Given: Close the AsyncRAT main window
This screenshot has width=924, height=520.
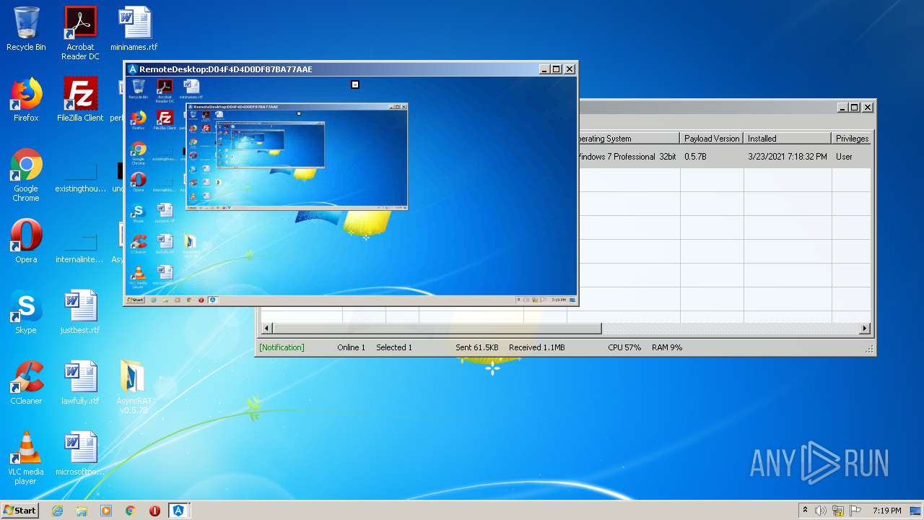Looking at the screenshot, I should pyautogui.click(x=868, y=108).
